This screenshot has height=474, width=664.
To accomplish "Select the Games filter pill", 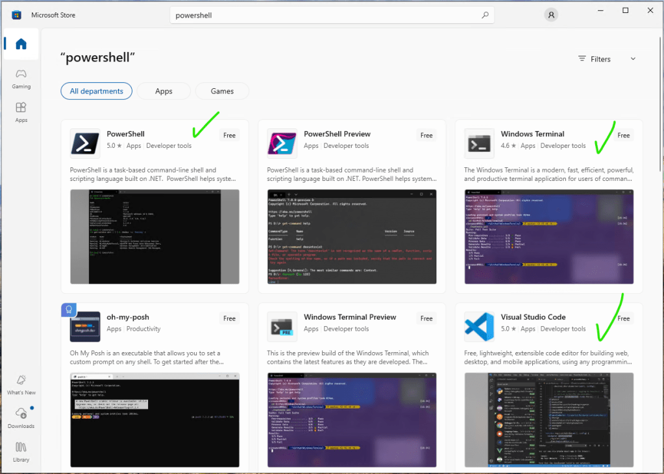I will (x=222, y=91).
